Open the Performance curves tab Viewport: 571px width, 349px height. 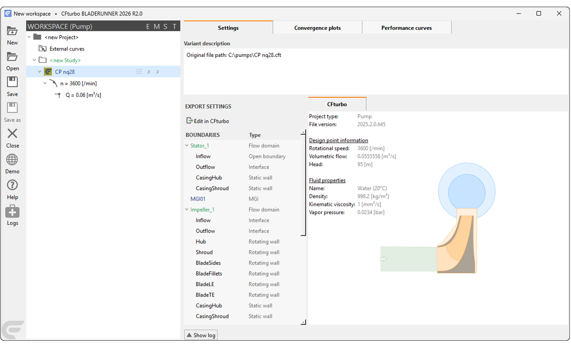click(x=407, y=28)
